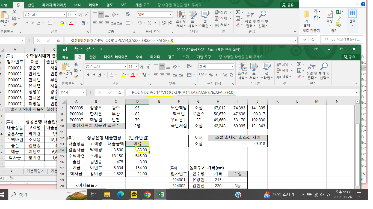This screenshot has width=373, height=209.
Task: Open the font size dropdown in the front Excel window
Action: (138, 66)
